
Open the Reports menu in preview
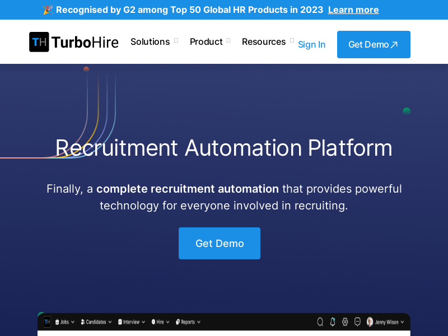[x=188, y=322]
